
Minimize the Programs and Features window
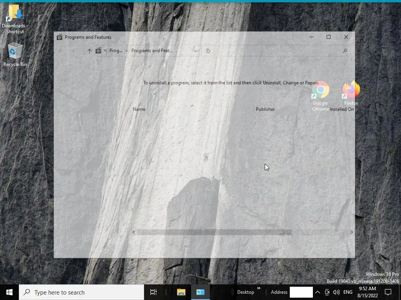point(311,37)
